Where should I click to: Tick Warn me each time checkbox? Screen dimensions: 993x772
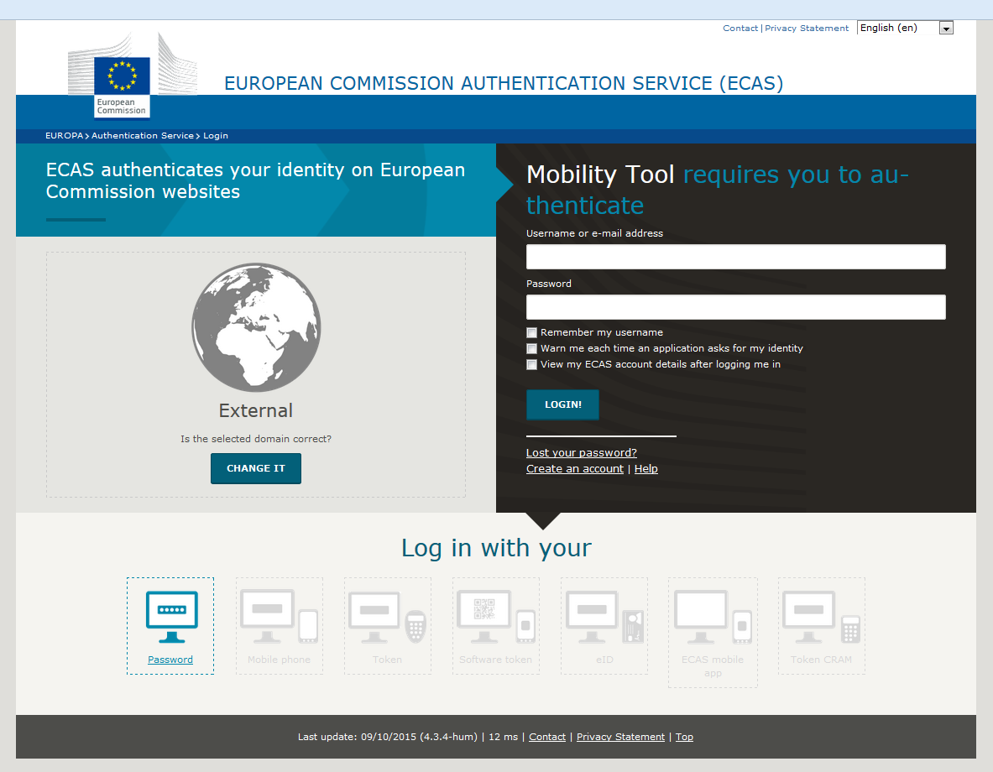[532, 348]
